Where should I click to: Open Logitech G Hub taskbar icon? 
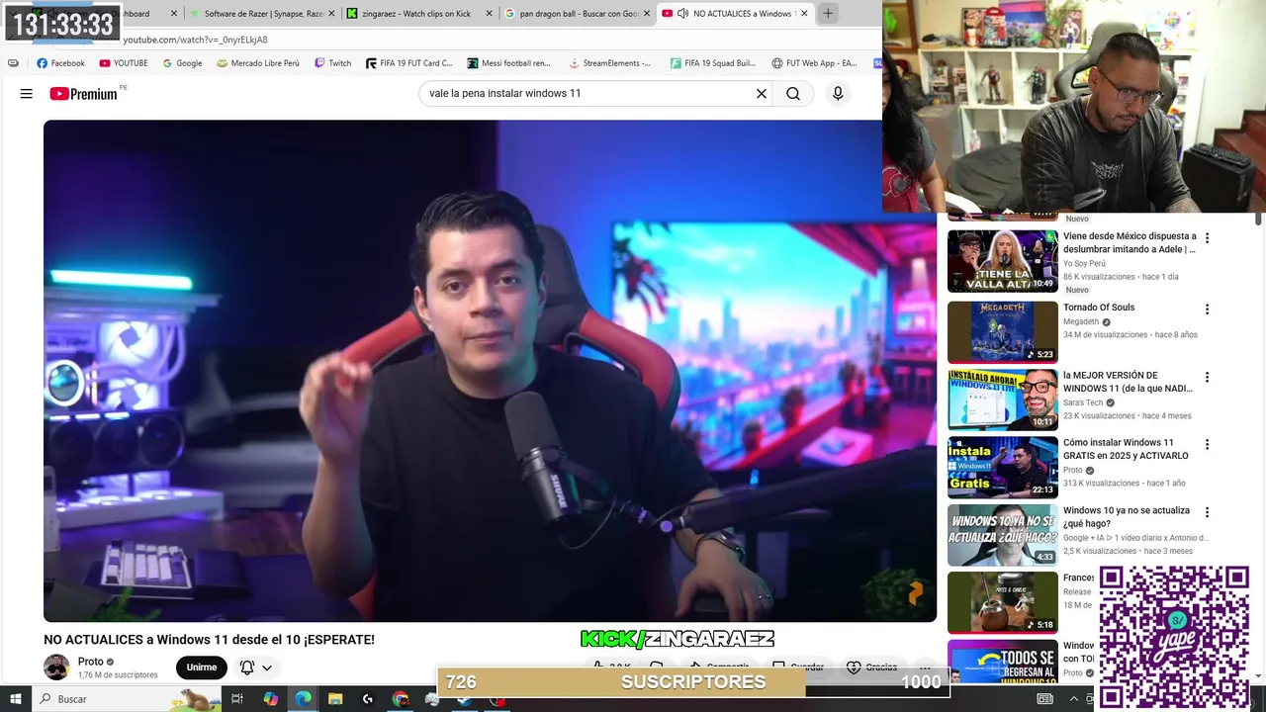tap(368, 699)
